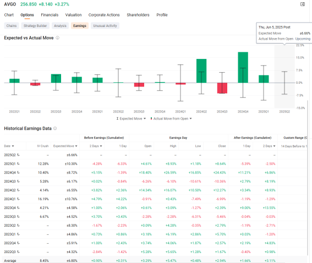Screen dimensions: 312x263
Task: Open the 2025Q2 row link icon
Action: (18, 155)
